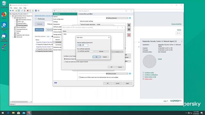Image resolution: width=205 pixels, height=115 pixels.
Task: Open Mail from the taskbar
Action: tap(24, 113)
